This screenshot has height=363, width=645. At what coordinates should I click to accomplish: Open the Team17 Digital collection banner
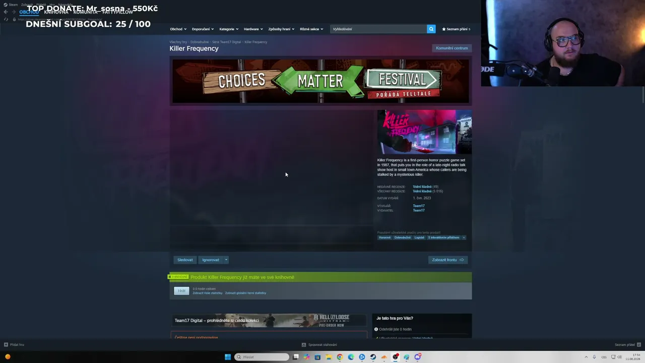269,320
